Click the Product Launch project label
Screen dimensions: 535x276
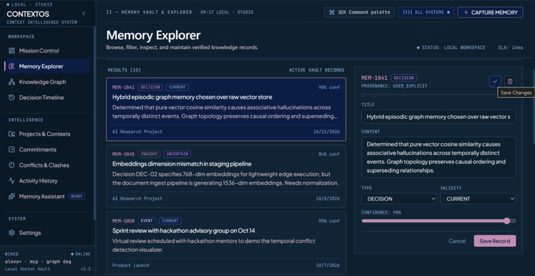[131, 265]
